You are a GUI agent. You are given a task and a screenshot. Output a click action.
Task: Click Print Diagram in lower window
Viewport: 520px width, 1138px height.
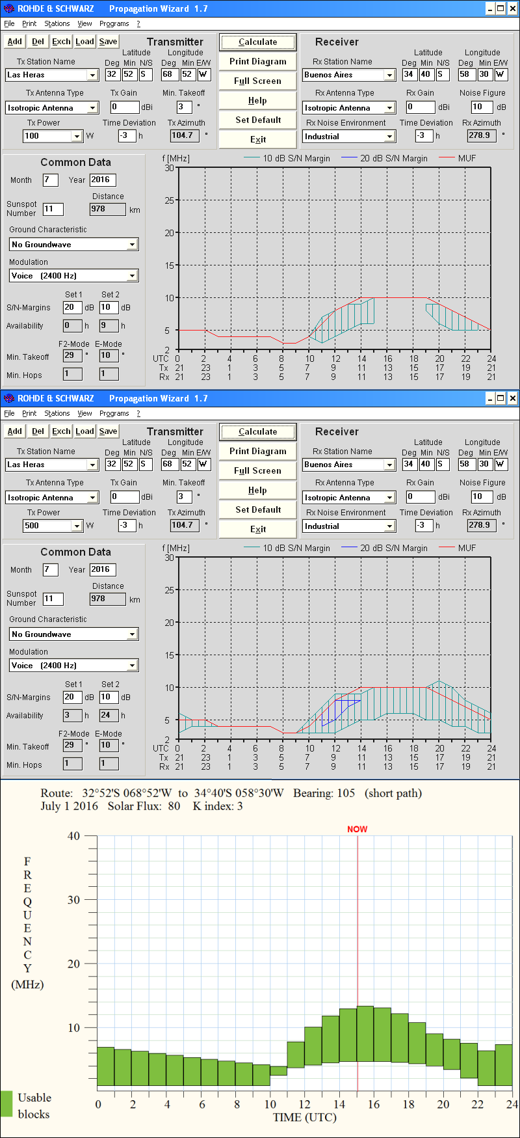coord(257,451)
